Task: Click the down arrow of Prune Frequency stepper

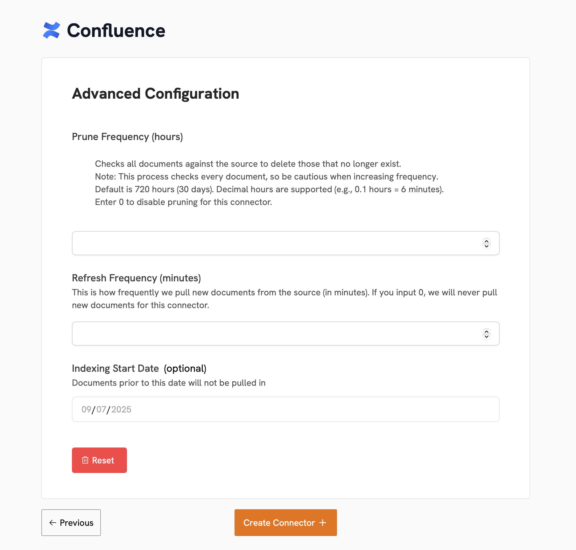Action: [487, 246]
